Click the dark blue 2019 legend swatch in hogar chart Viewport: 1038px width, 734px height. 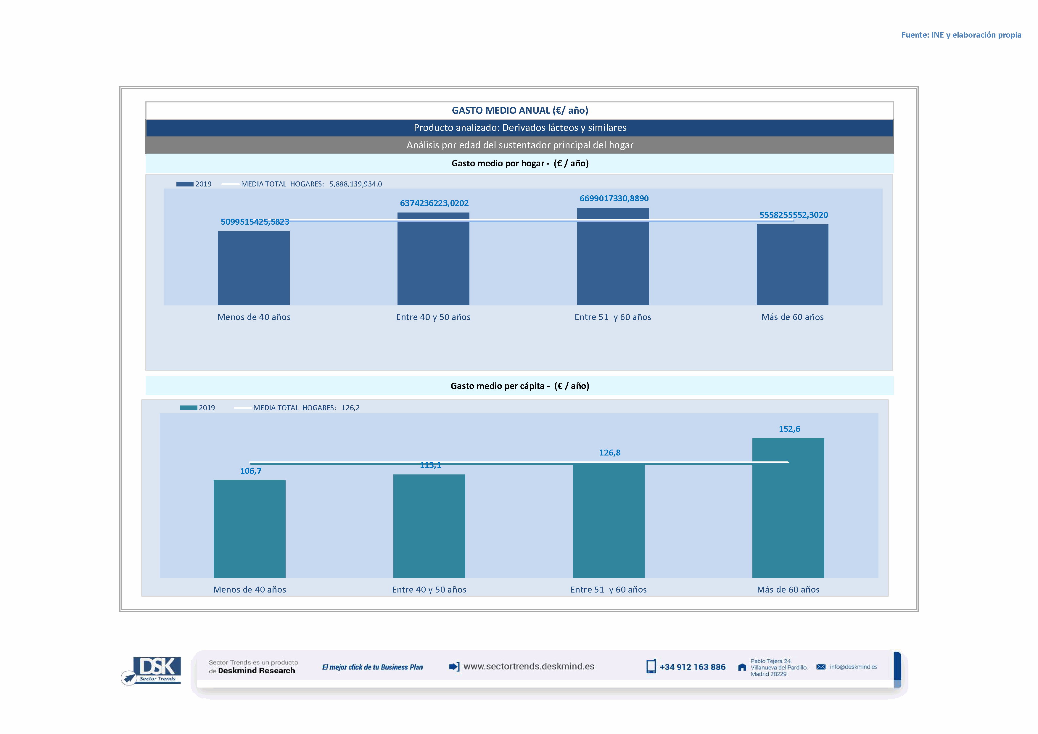pos(184,184)
